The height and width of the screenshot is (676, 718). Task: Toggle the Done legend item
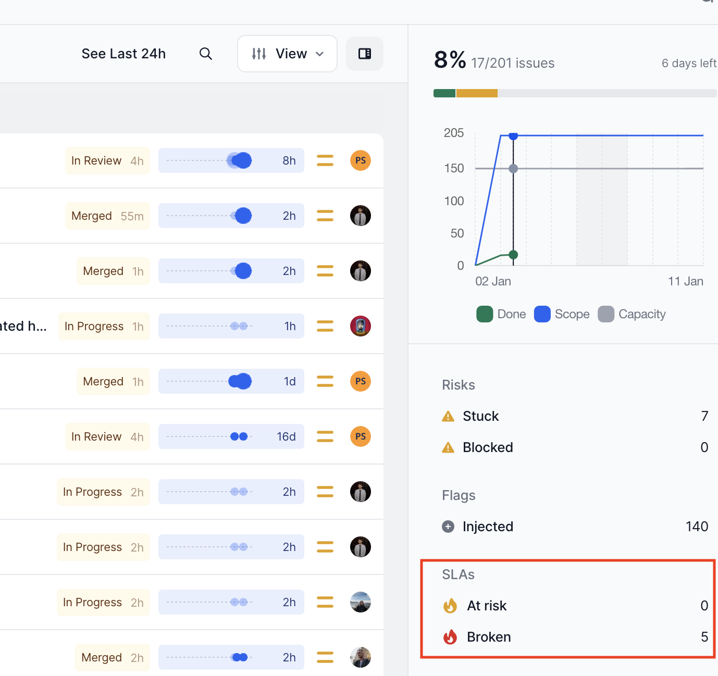coord(501,314)
